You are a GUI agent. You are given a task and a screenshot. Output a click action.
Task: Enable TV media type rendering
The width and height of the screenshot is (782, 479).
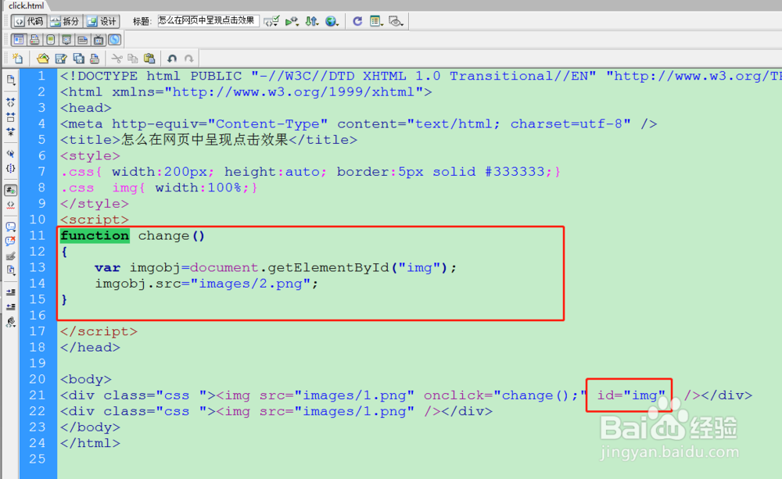click(99, 39)
